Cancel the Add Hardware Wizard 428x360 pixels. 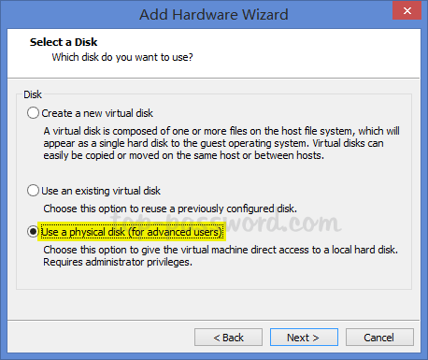point(379,338)
